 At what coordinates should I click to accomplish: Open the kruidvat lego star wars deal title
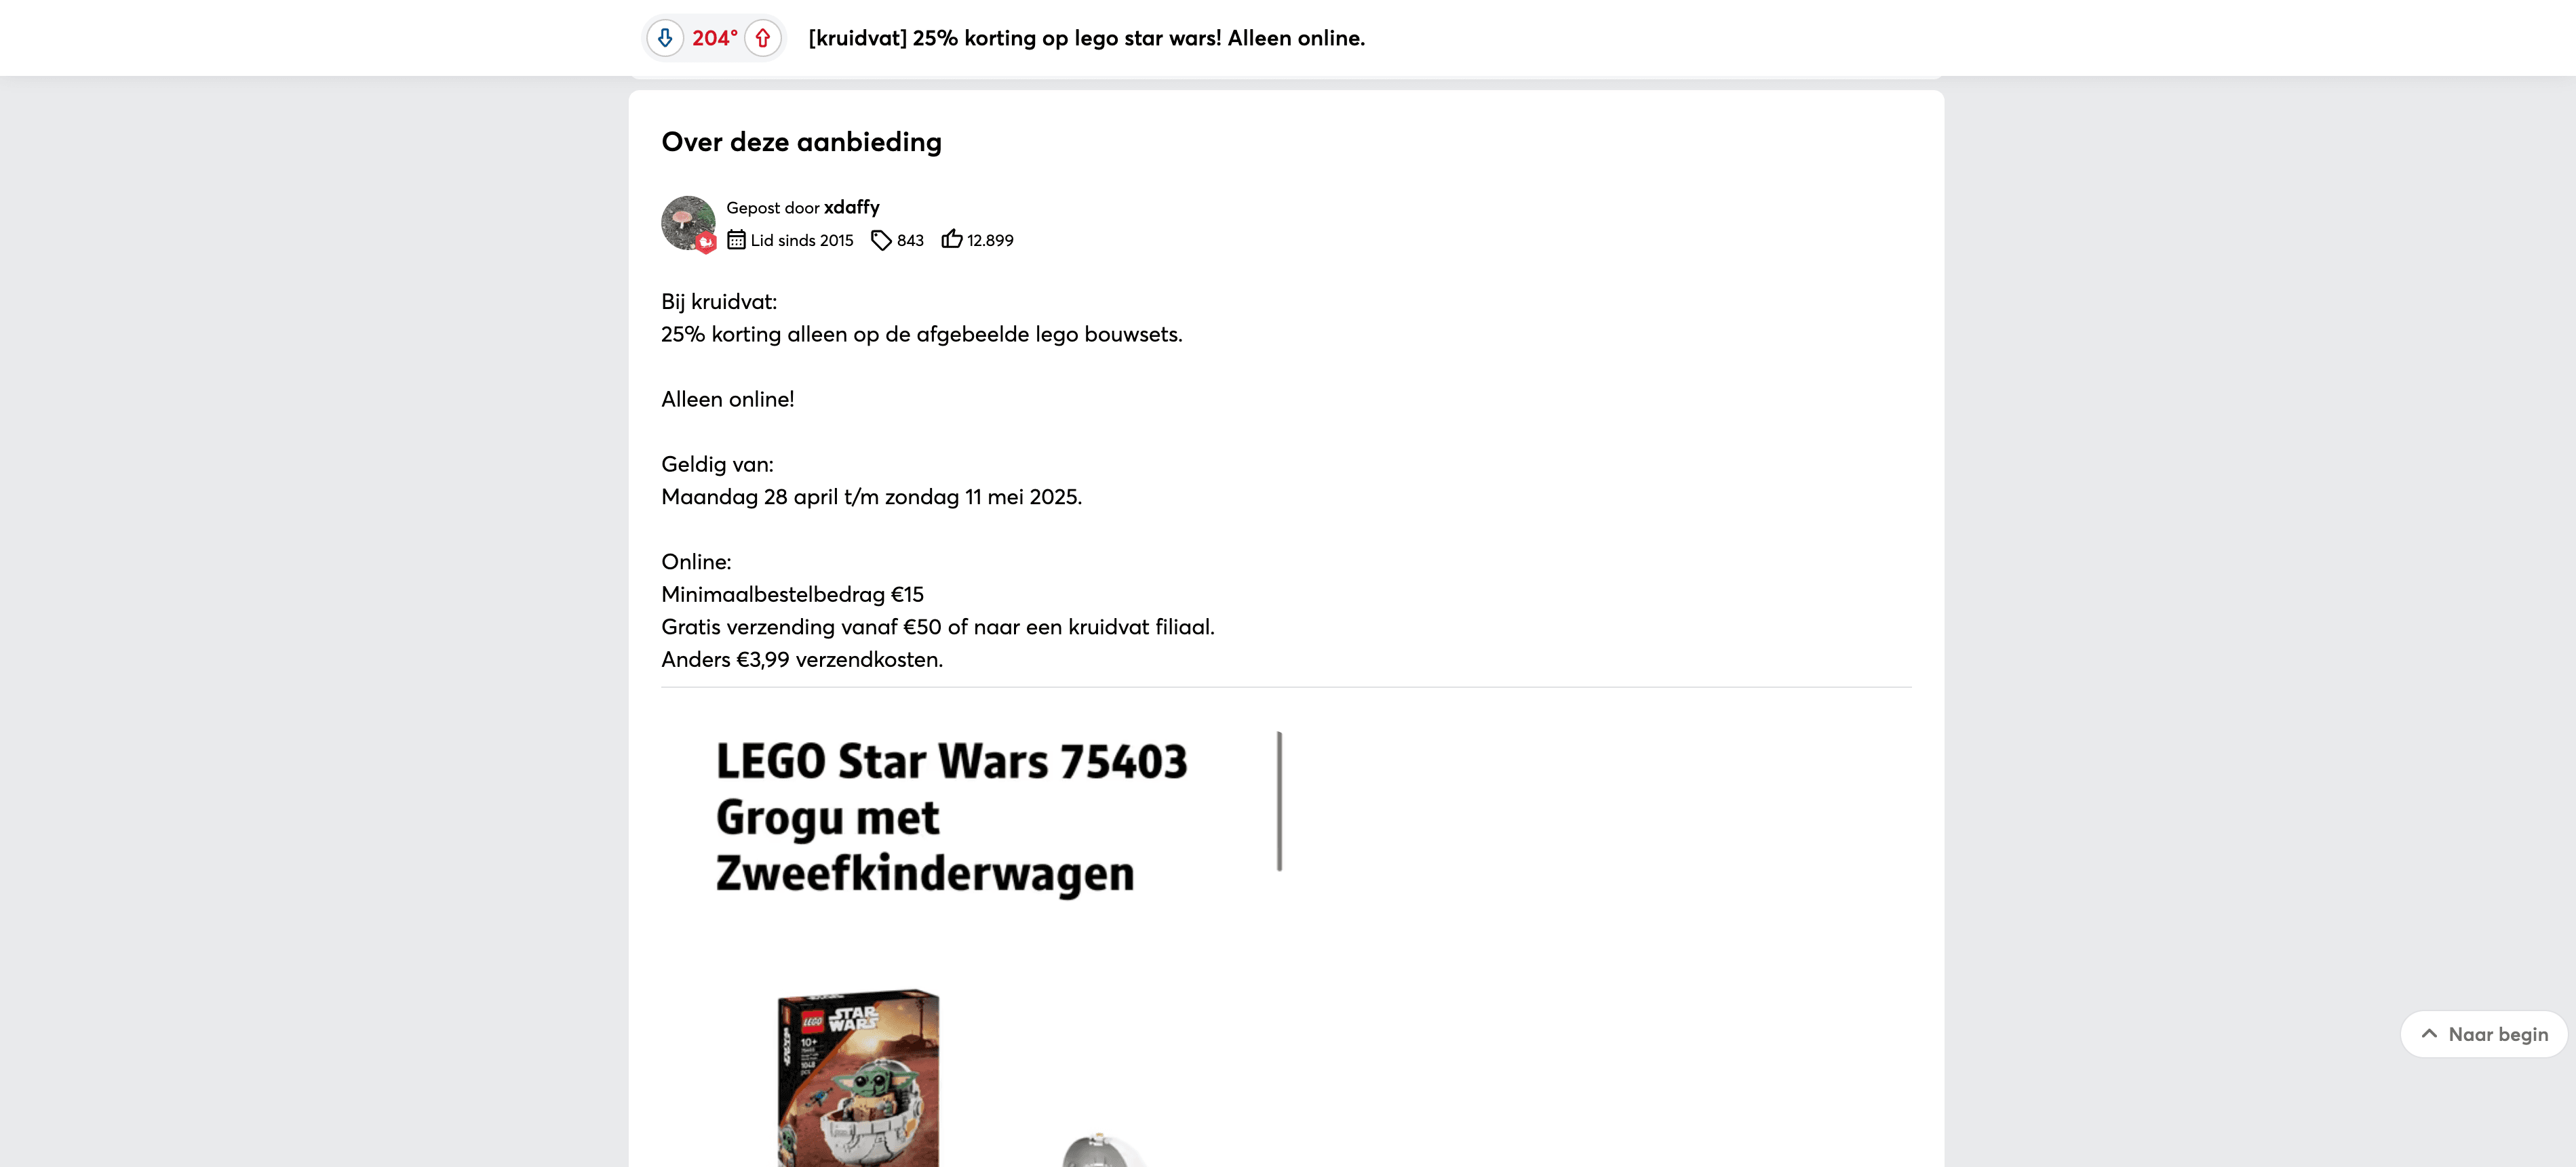point(1086,38)
